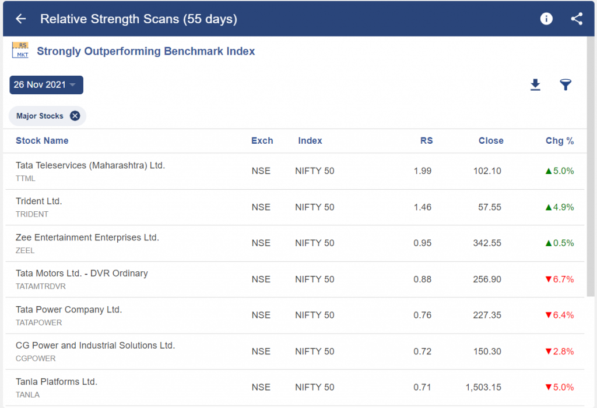This screenshot has width=597, height=408.
Task: Select RS value 1.46
Action: (423, 207)
